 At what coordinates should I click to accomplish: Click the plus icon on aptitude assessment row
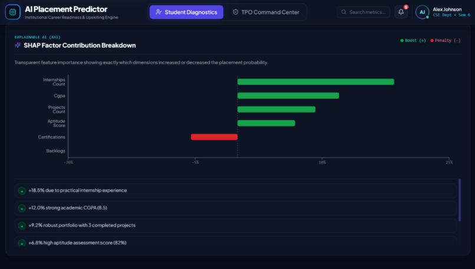tap(22, 243)
